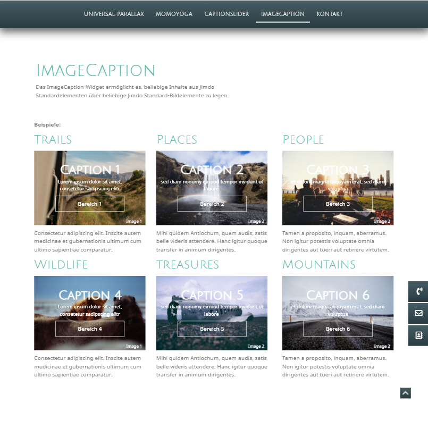
Task: Click the Bereich 3 button
Action: coord(338,203)
